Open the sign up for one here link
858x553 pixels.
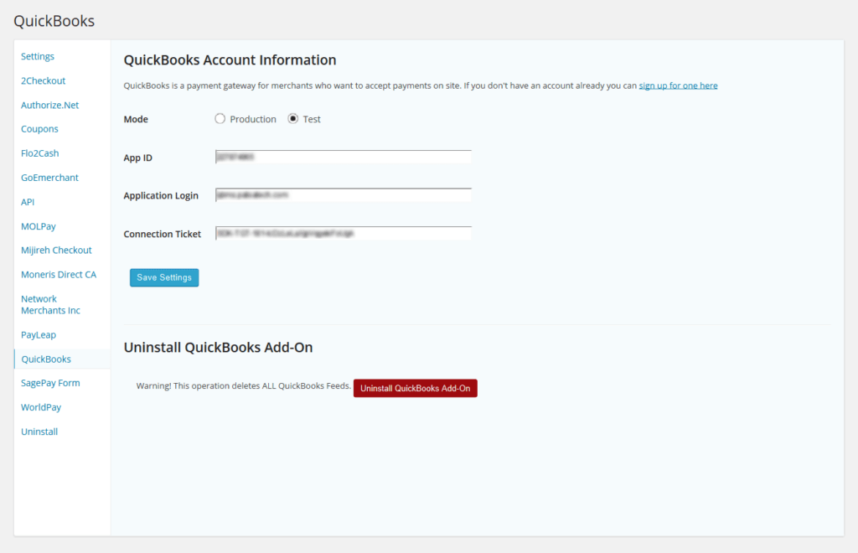(678, 85)
